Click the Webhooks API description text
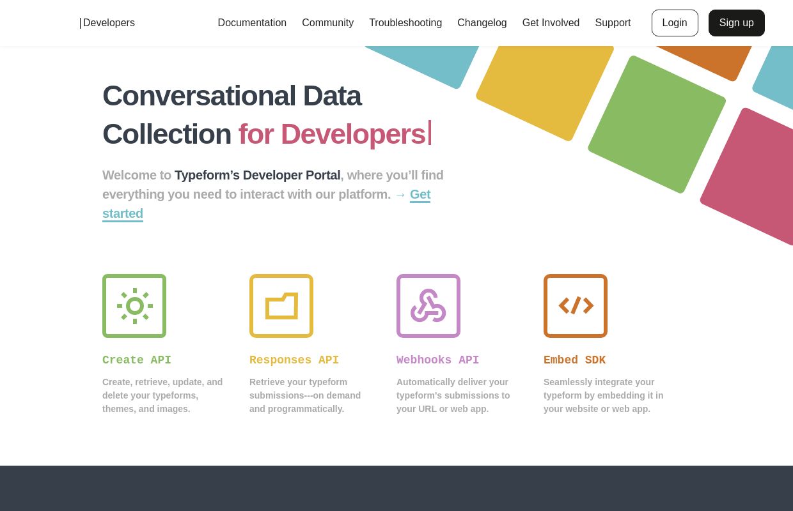793x511 pixels. point(453,395)
